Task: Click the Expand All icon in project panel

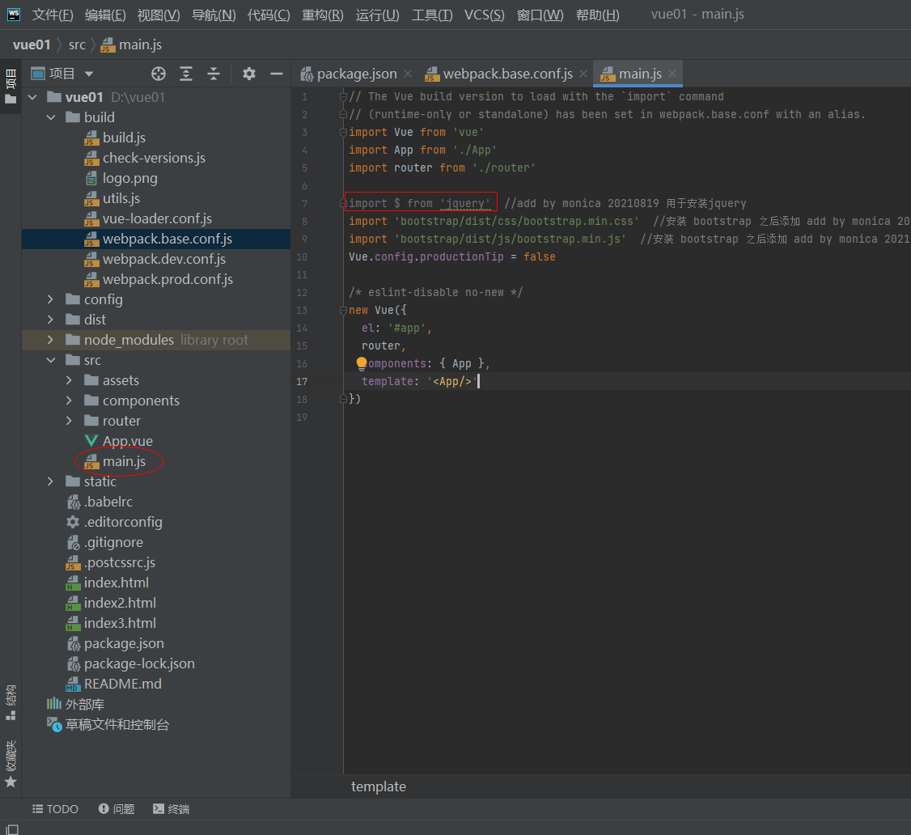Action: 186,74
